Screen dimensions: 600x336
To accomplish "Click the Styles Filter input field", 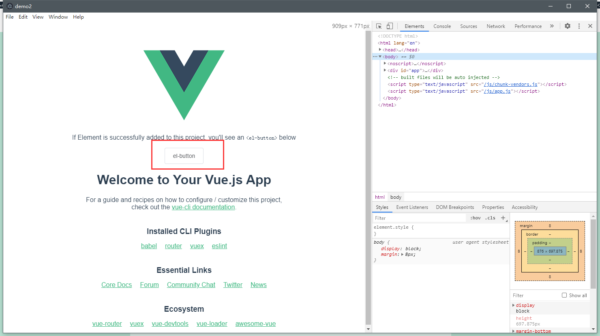I will click(420, 218).
